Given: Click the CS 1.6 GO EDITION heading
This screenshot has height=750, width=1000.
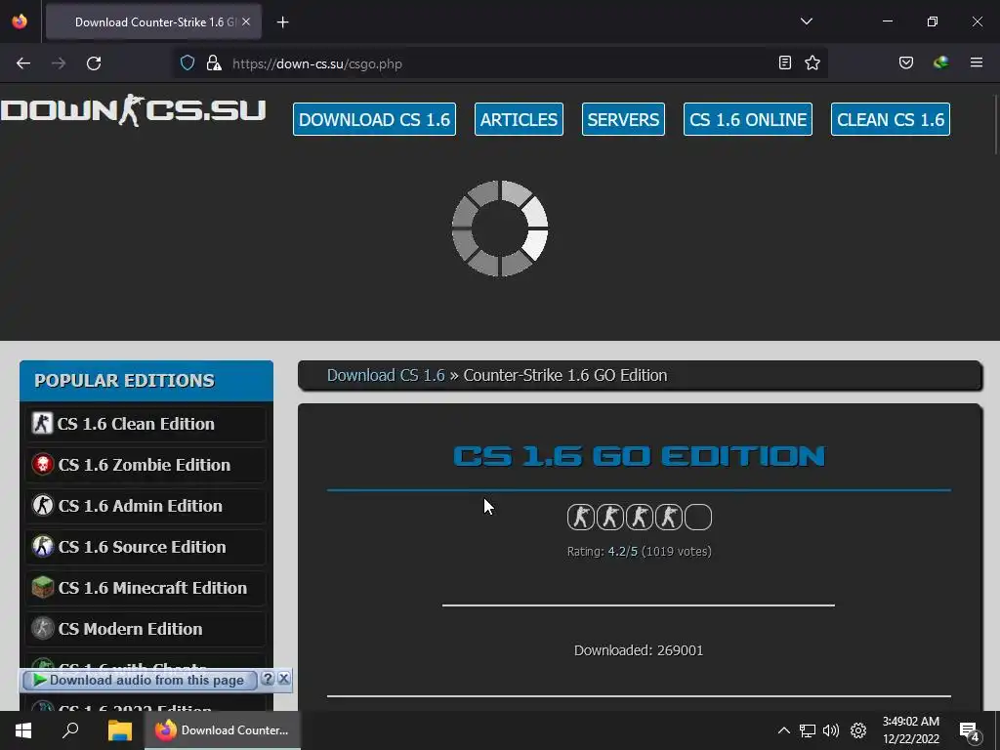Looking at the screenshot, I should click(x=639, y=456).
